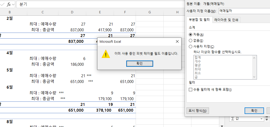Open the ∑ 값 dropdown
Screen dimensions: 270x127
[262, 119]
